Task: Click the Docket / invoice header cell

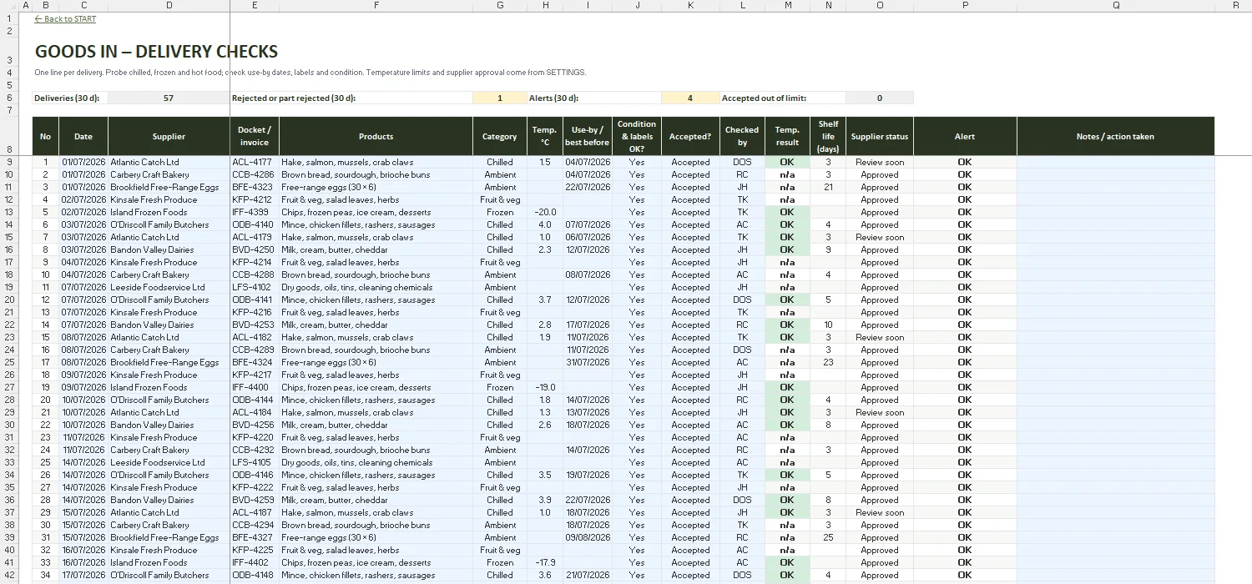Action: [x=255, y=136]
